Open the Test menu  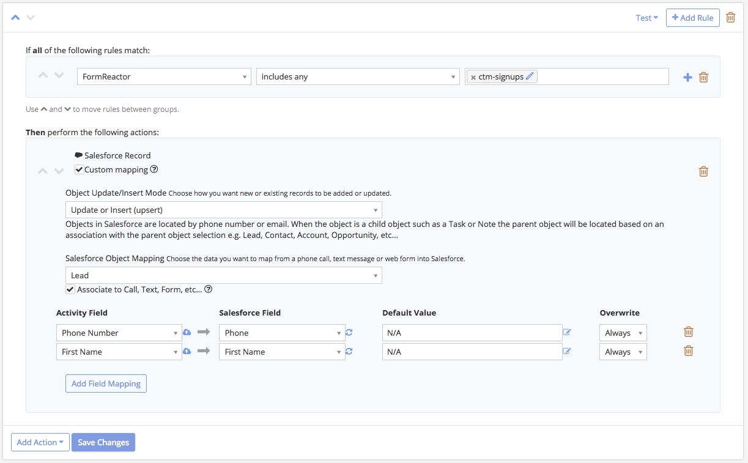[646, 18]
